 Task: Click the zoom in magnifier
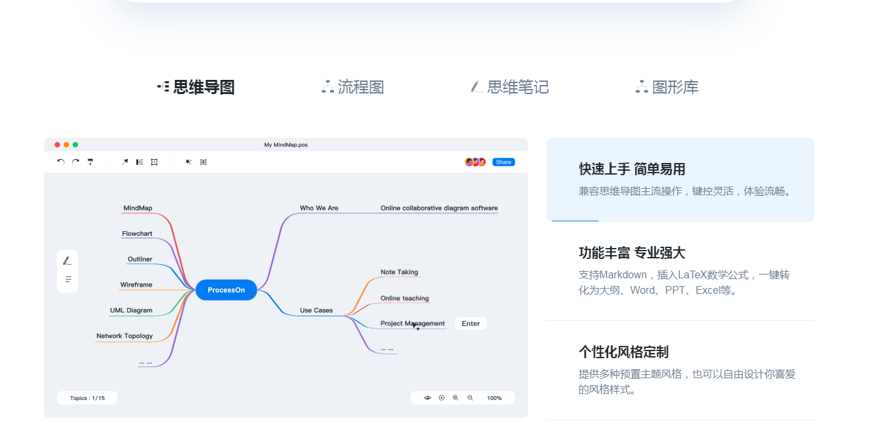click(x=456, y=398)
